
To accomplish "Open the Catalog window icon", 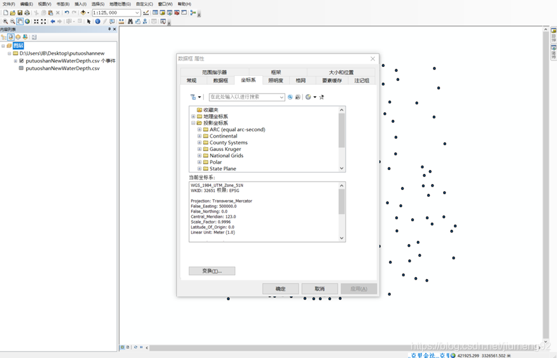I will pyautogui.click(x=162, y=13).
